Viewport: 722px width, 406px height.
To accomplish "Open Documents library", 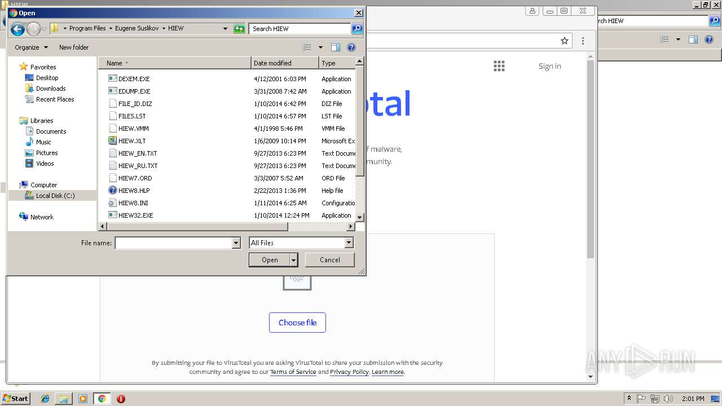I will pos(51,131).
